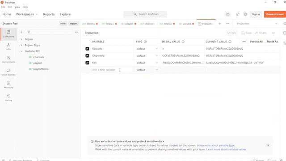Click the CURRENT VALUE info icon
The height and width of the screenshot is (161, 286).
pyautogui.click(x=230, y=42)
